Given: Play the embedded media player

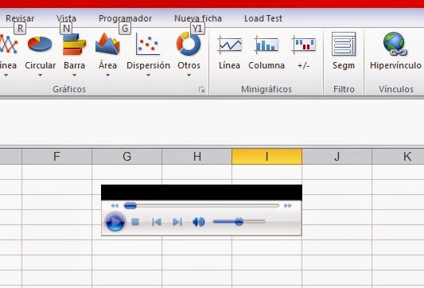Looking at the screenshot, I should 115,222.
